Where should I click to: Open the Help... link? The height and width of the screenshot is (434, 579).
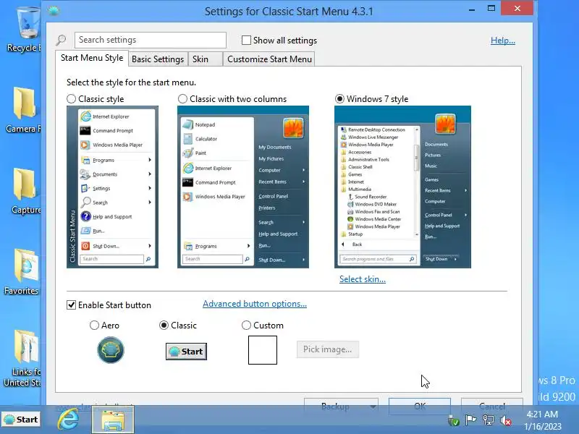(x=502, y=41)
